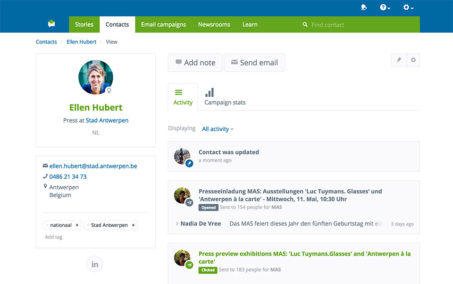The height and width of the screenshot is (284, 453).
Task: Click the Clicked status badge
Action: point(208,270)
